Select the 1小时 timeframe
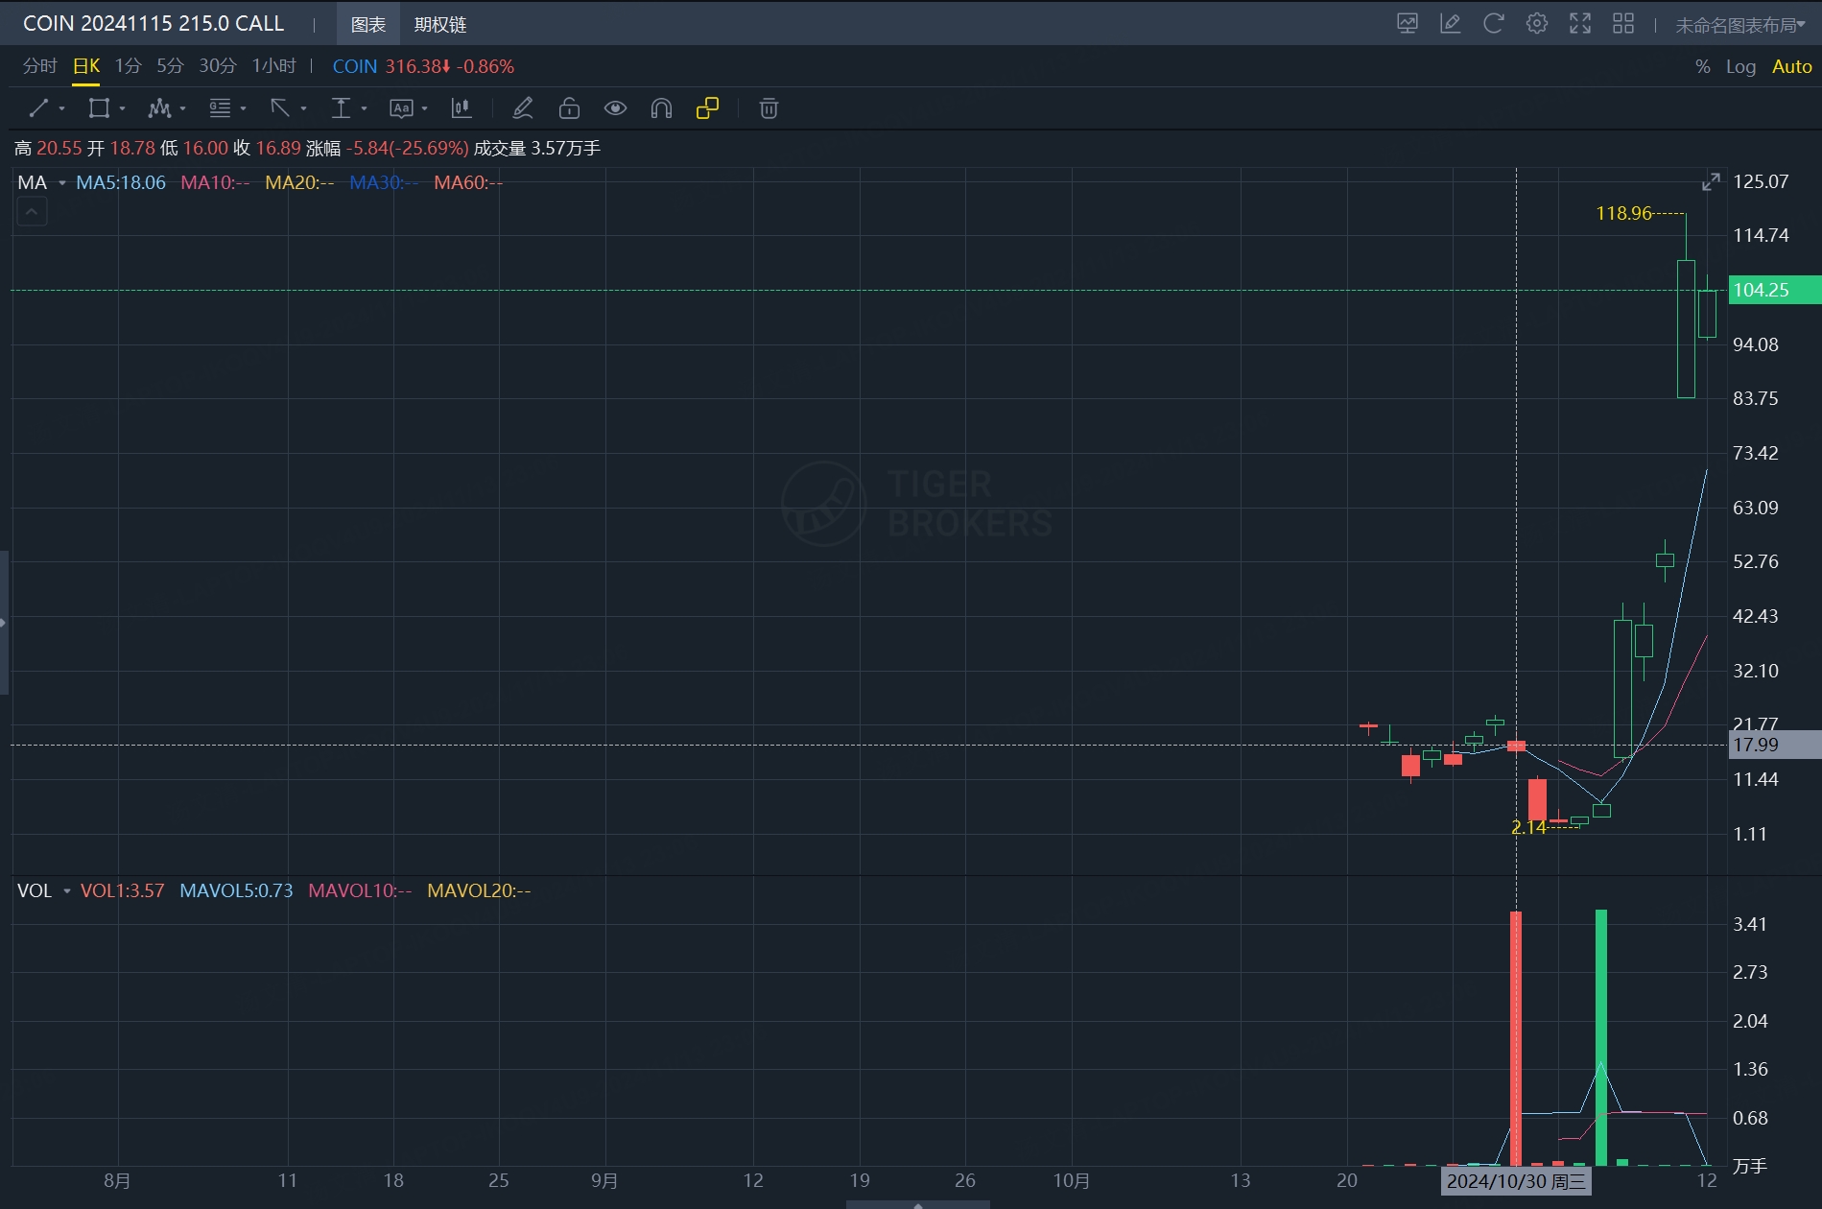Viewport: 1822px width, 1209px height. 274,66
